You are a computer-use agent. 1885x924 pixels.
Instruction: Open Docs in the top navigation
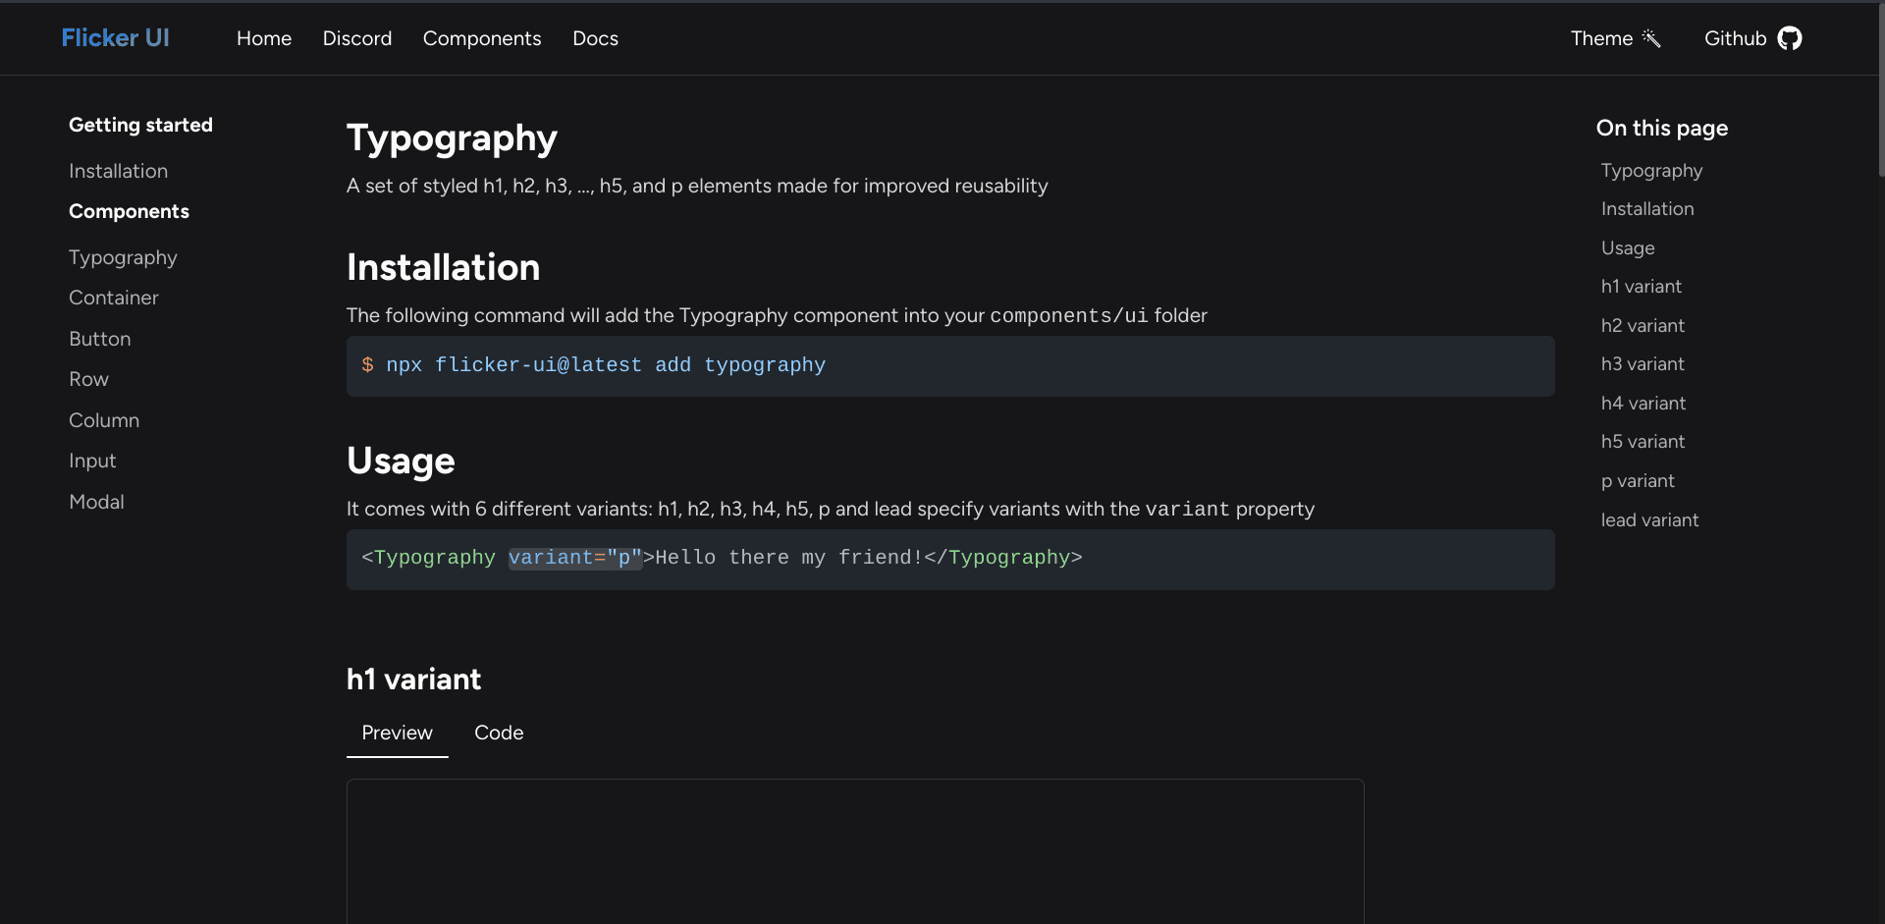(x=595, y=38)
